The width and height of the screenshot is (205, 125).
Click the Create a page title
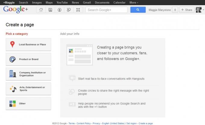point(20,25)
